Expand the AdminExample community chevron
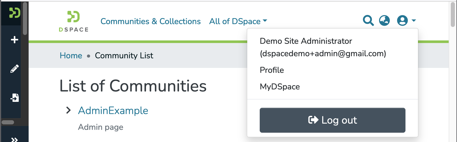The width and height of the screenshot is (457, 142). pos(68,110)
